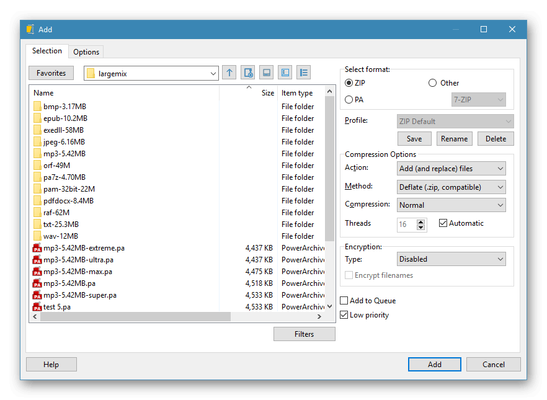Choose the PA format radio button
Image resolution: width=547 pixels, height=400 pixels.
tap(349, 100)
